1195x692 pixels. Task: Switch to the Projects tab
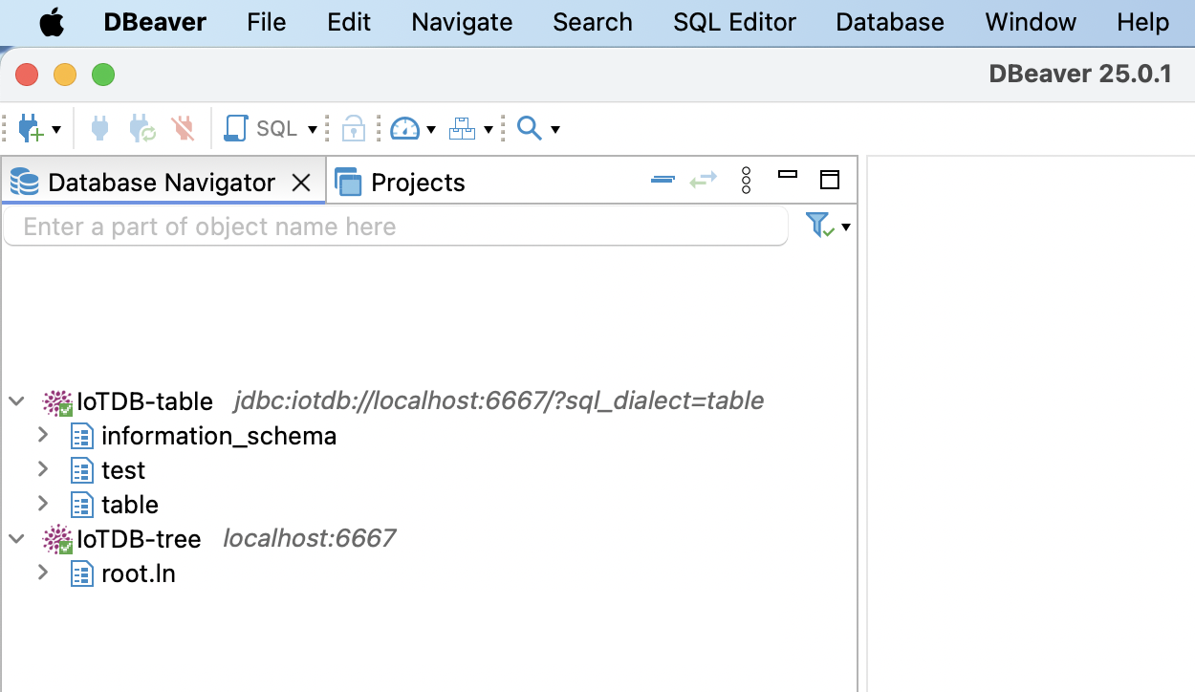coord(417,183)
